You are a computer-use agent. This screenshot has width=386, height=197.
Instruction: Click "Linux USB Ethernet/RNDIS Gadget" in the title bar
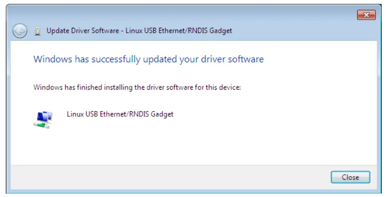point(179,31)
